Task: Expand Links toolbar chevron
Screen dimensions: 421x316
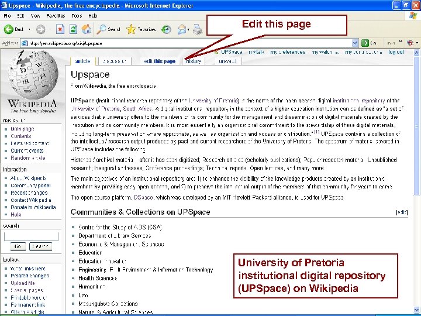Action: tap(401, 42)
